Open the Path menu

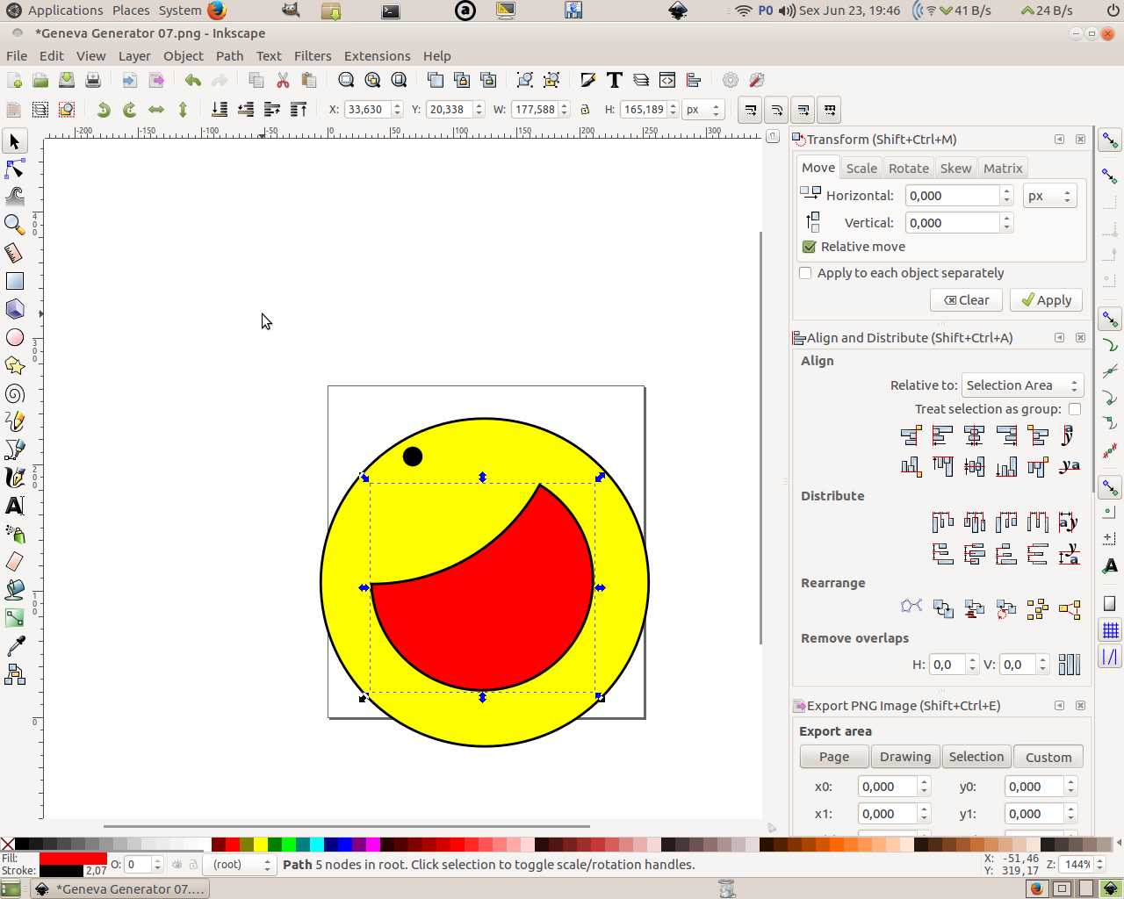(x=229, y=56)
